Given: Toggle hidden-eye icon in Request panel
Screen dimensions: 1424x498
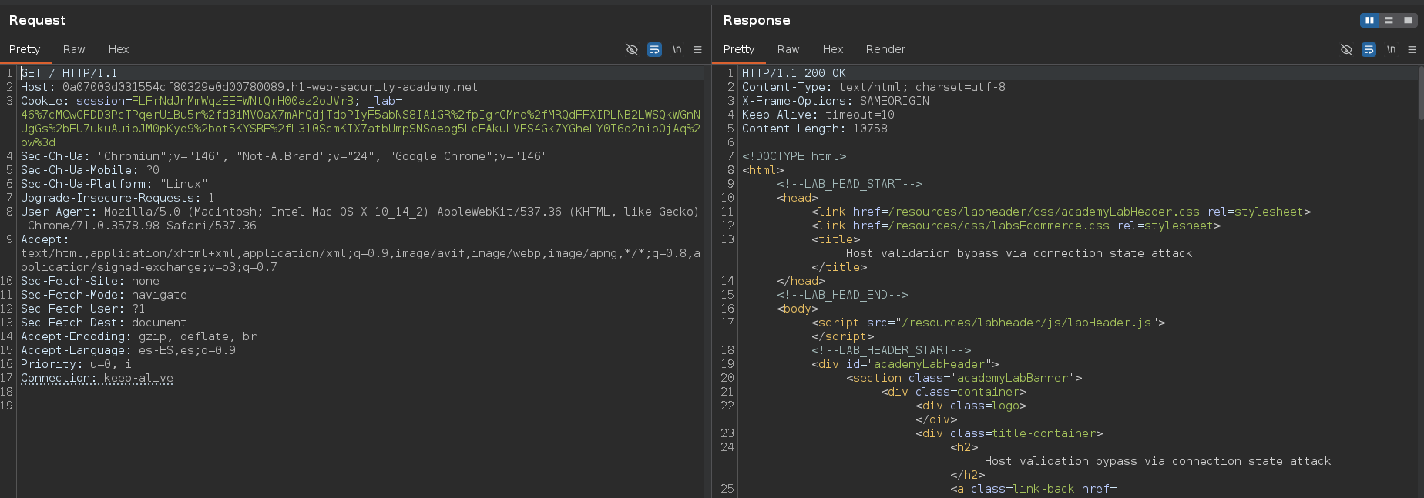Looking at the screenshot, I should 632,49.
